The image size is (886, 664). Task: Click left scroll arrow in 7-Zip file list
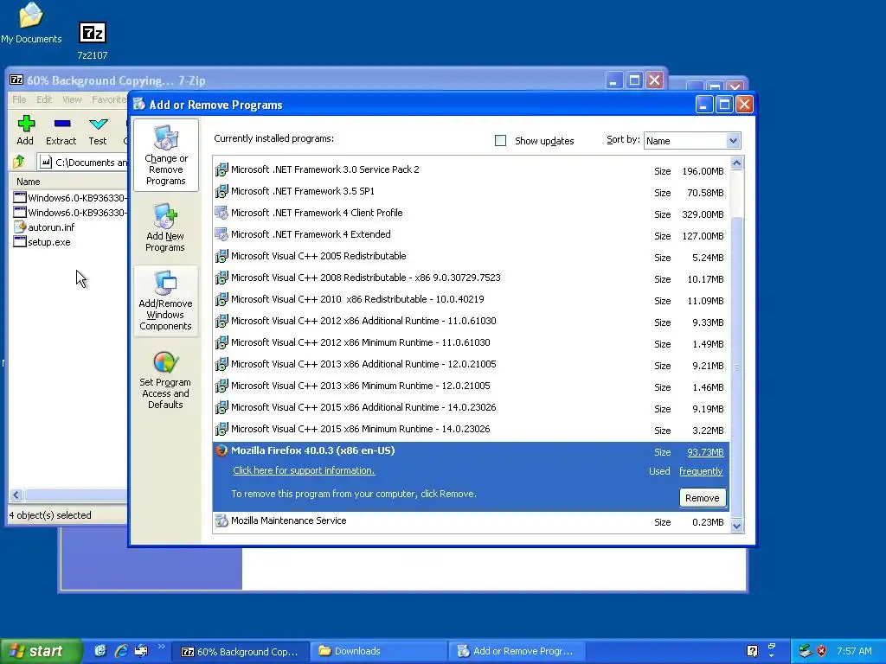pos(16,495)
